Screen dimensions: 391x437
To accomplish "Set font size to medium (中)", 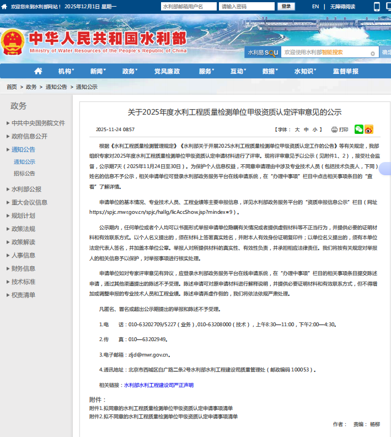I will pos(306,130).
